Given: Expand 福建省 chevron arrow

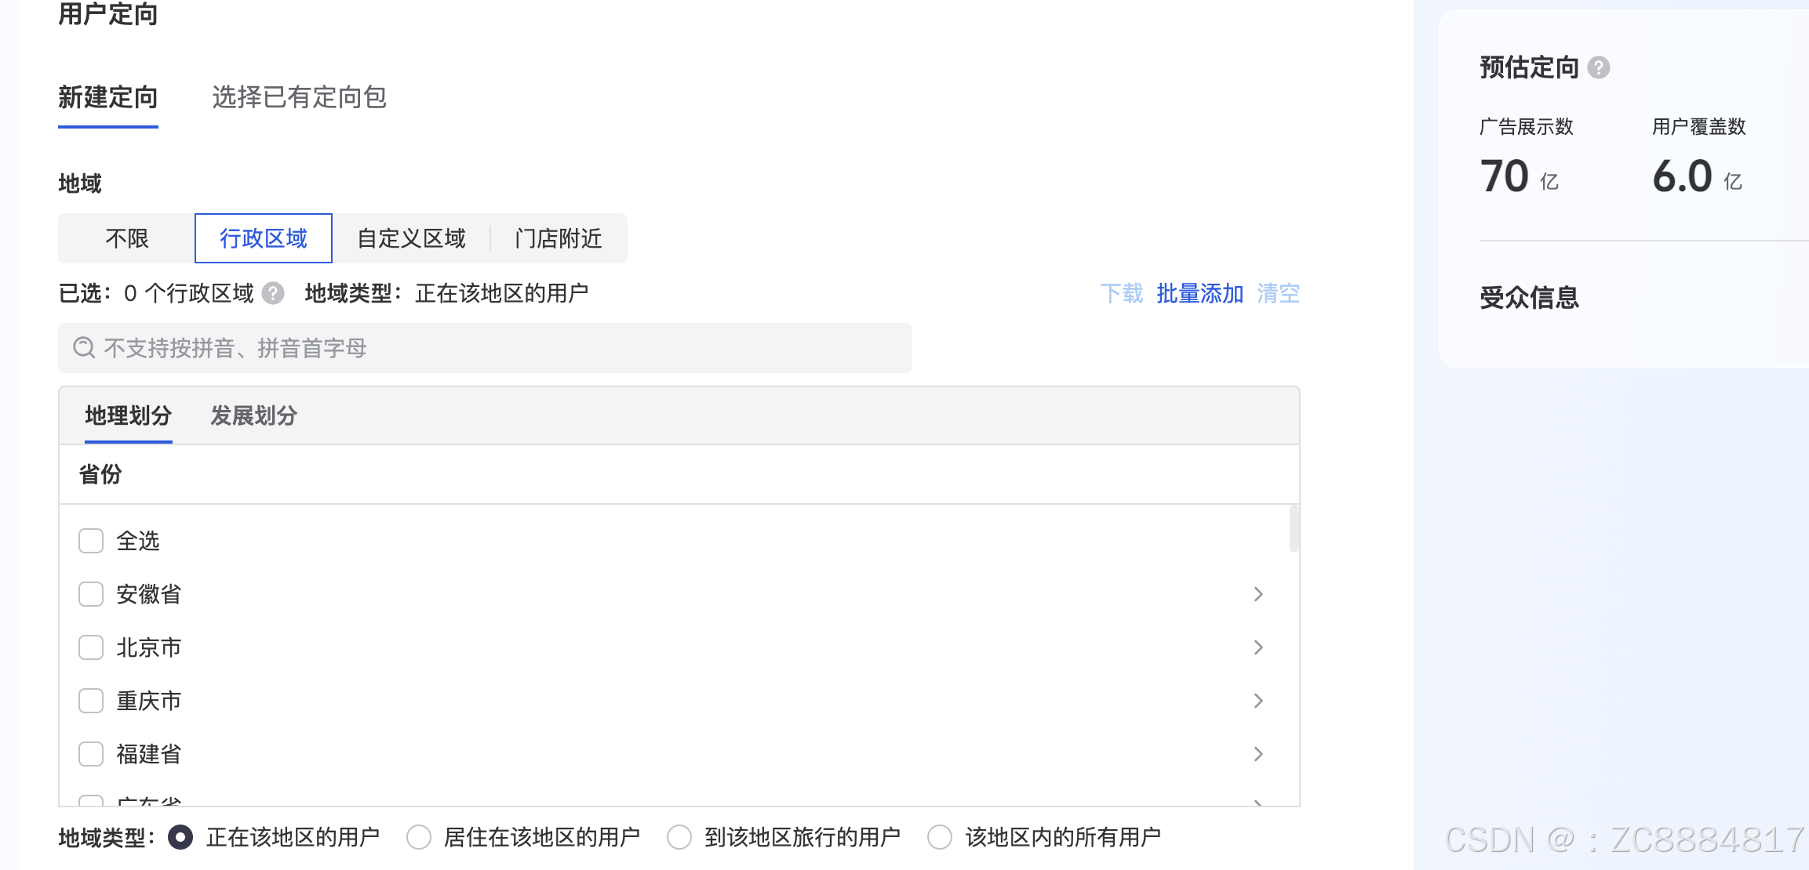Looking at the screenshot, I should pos(1258,754).
